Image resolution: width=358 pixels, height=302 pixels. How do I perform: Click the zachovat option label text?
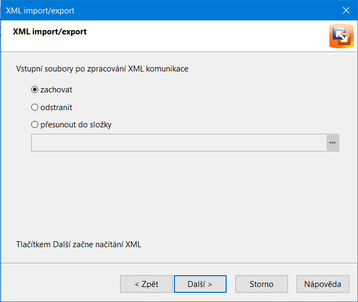pyautogui.click(x=56, y=90)
